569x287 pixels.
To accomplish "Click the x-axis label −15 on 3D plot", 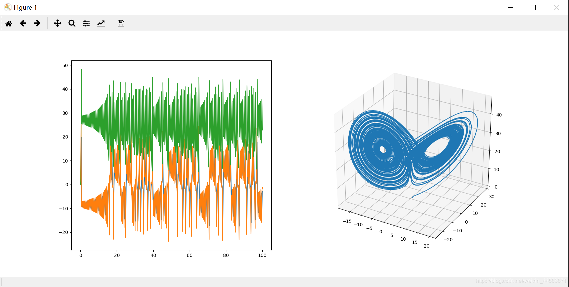I will click(347, 221).
